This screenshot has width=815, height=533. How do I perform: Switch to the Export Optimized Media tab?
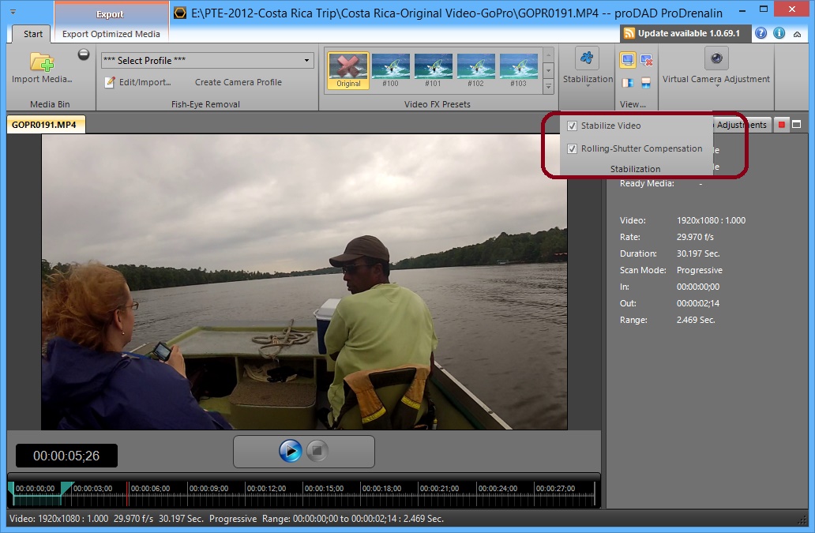tap(111, 34)
